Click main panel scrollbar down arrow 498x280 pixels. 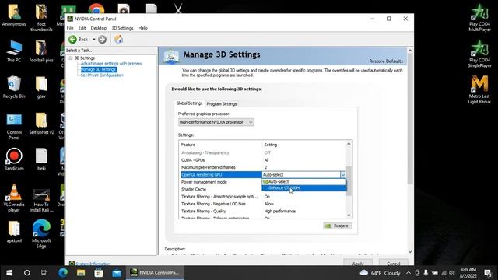click(410, 252)
